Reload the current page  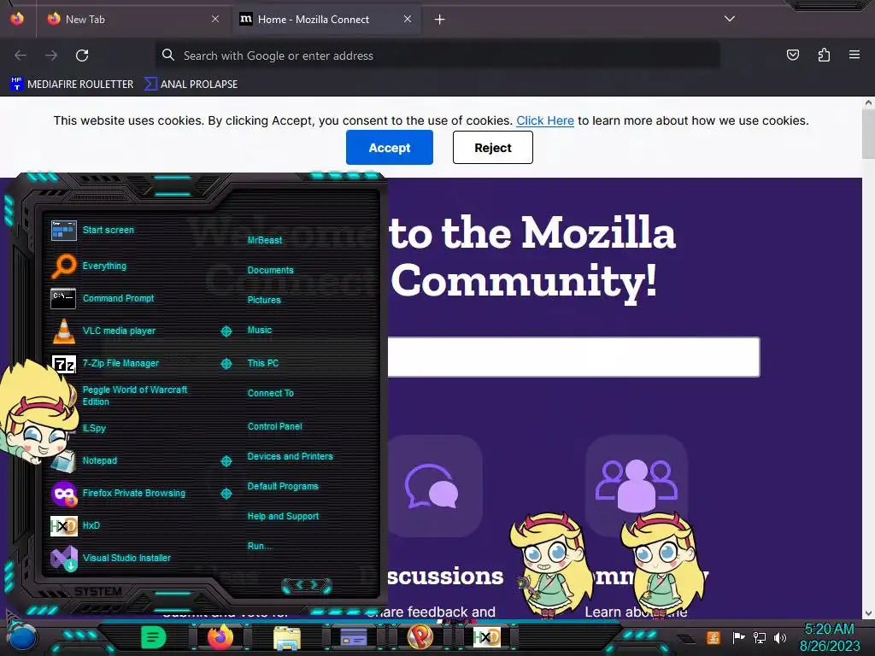[x=82, y=56]
